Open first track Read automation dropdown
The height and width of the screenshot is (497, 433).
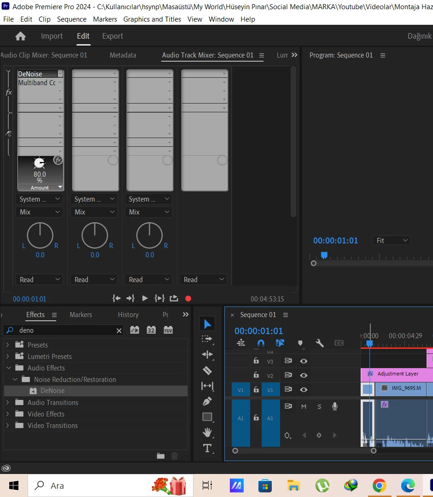(x=39, y=280)
